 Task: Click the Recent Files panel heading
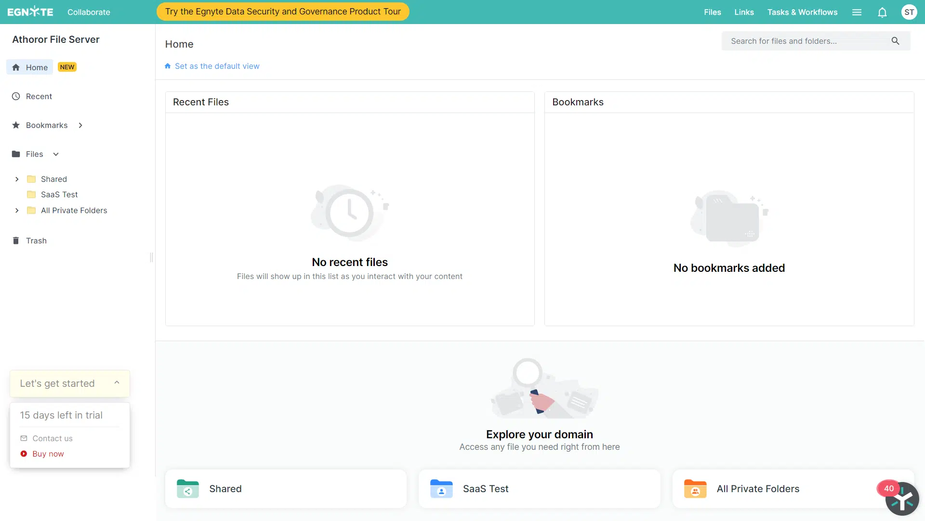click(201, 102)
